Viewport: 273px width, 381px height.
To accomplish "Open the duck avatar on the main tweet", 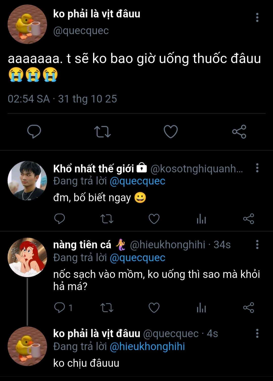I will [27, 24].
